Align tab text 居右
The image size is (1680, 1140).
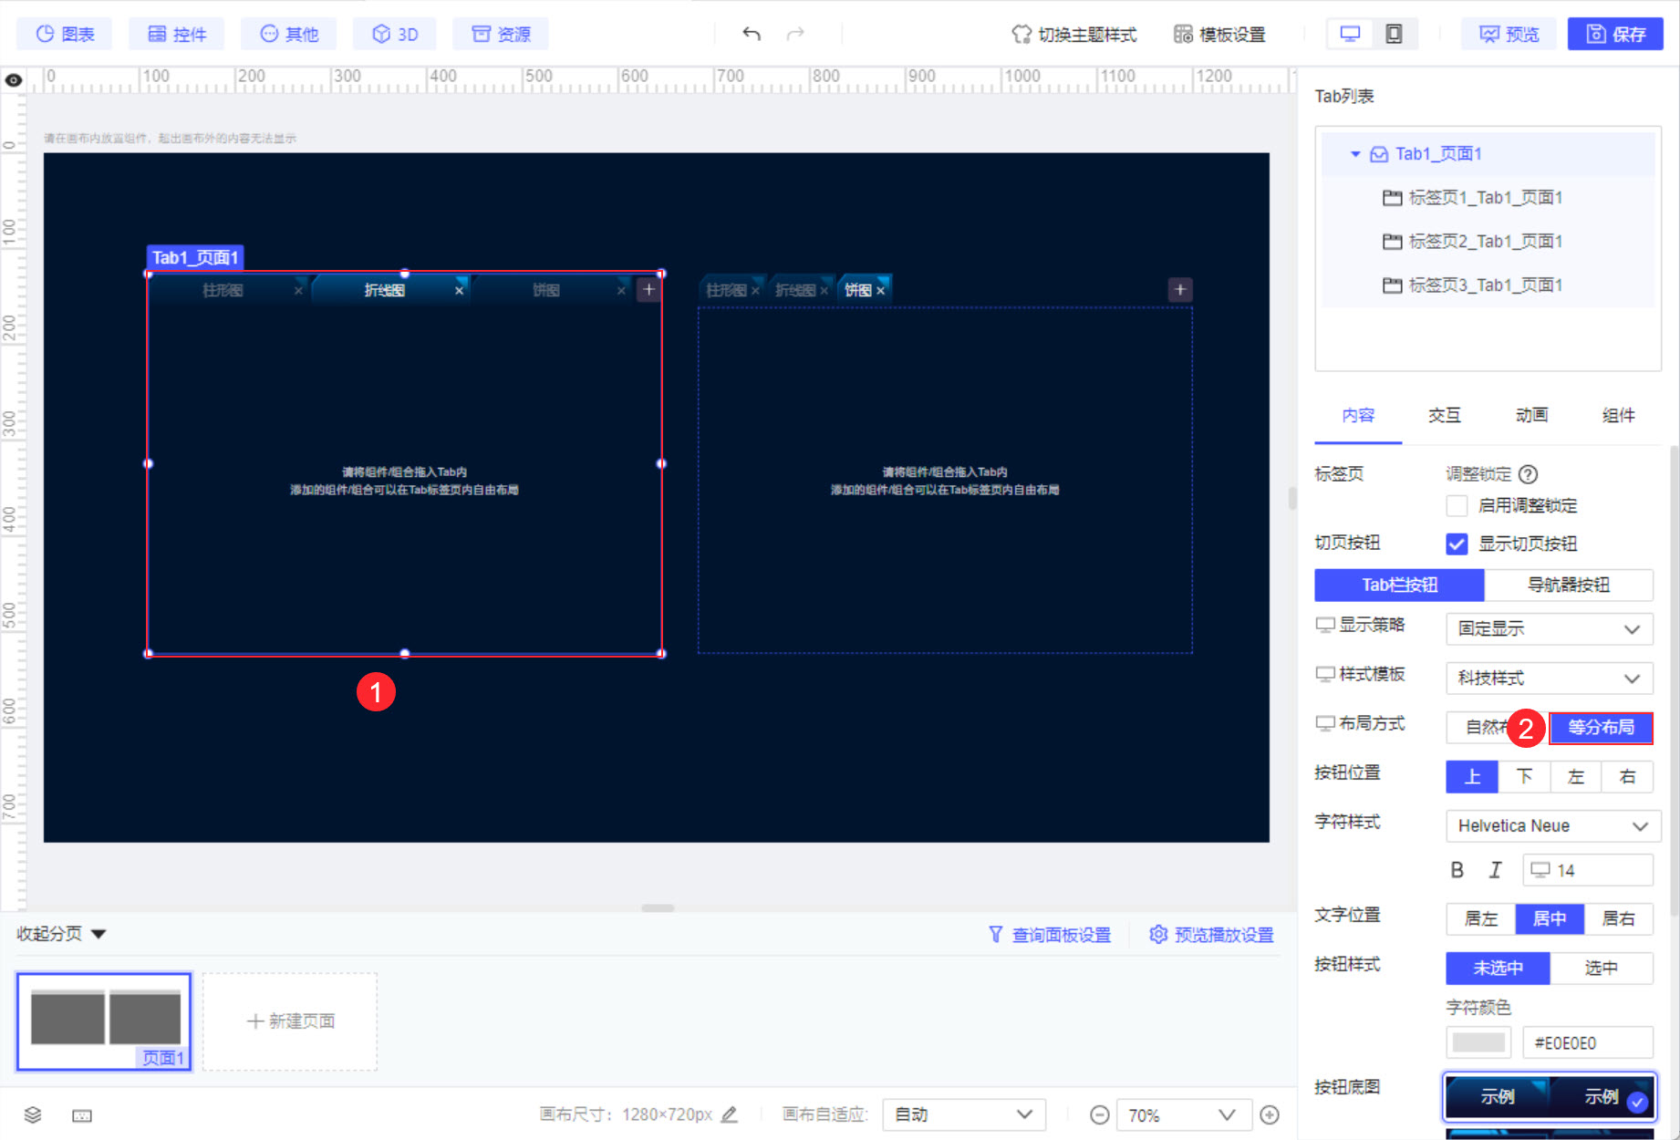tap(1619, 918)
